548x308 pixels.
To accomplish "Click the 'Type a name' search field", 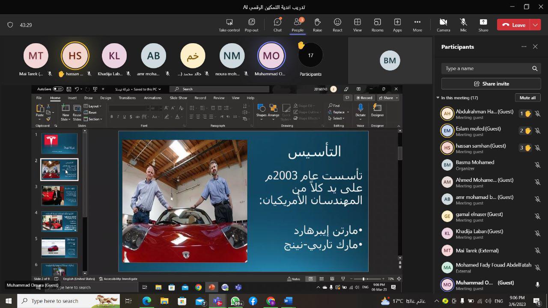I will click(x=486, y=68).
